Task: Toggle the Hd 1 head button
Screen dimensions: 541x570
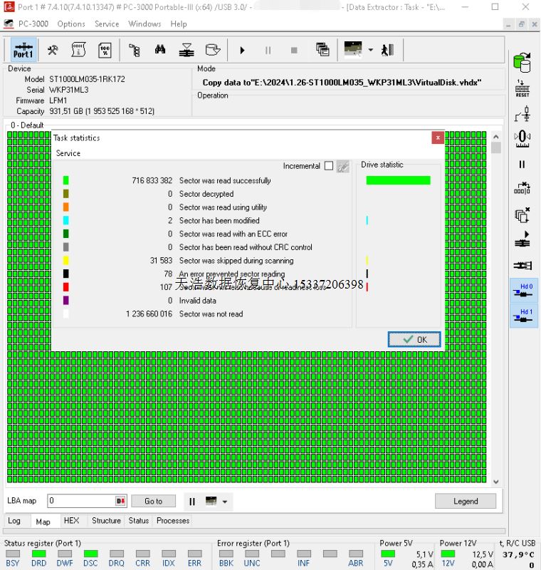Action: click(x=523, y=316)
